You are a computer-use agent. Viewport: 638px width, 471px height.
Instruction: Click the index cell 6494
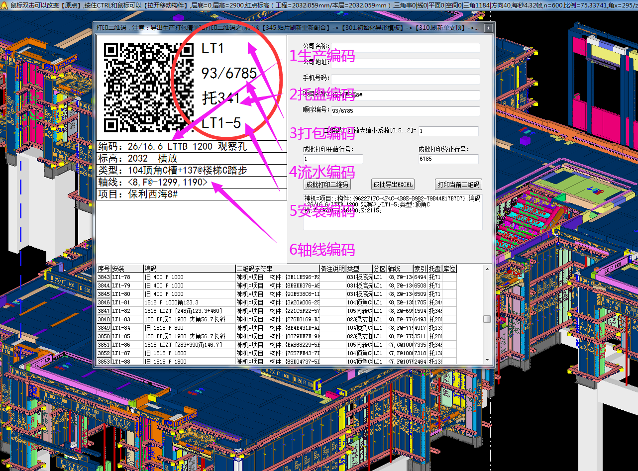pyautogui.click(x=420, y=277)
